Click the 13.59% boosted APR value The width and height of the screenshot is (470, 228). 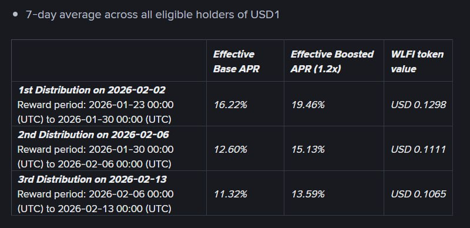pyautogui.click(x=308, y=194)
